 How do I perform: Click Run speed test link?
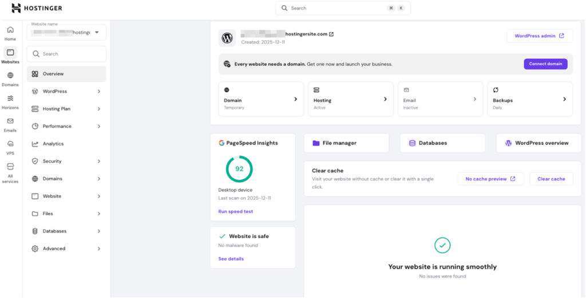(235, 211)
